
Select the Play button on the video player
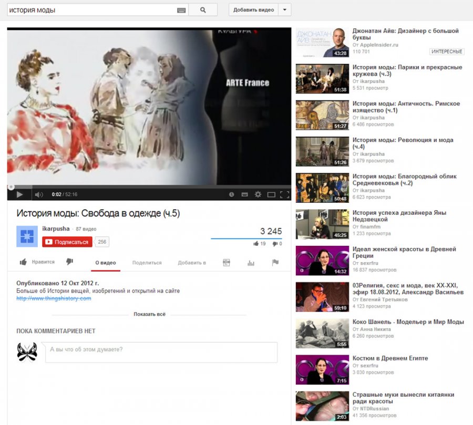tap(20, 194)
